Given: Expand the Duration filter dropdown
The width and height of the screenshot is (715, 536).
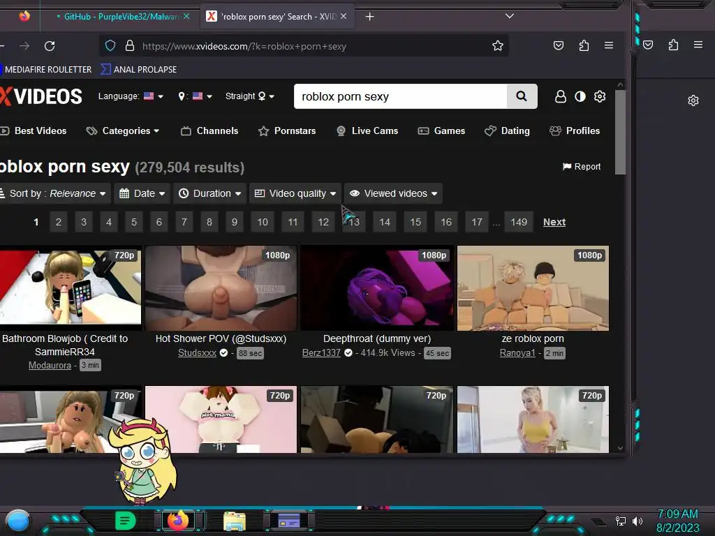Looking at the screenshot, I should coord(209,193).
